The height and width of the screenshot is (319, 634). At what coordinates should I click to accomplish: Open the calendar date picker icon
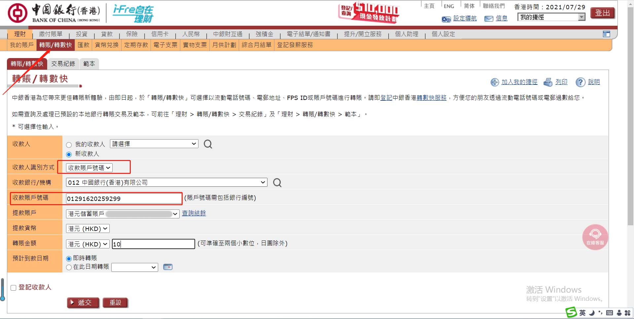click(168, 267)
